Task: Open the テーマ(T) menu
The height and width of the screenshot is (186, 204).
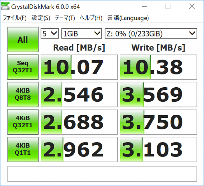Action: click(65, 18)
